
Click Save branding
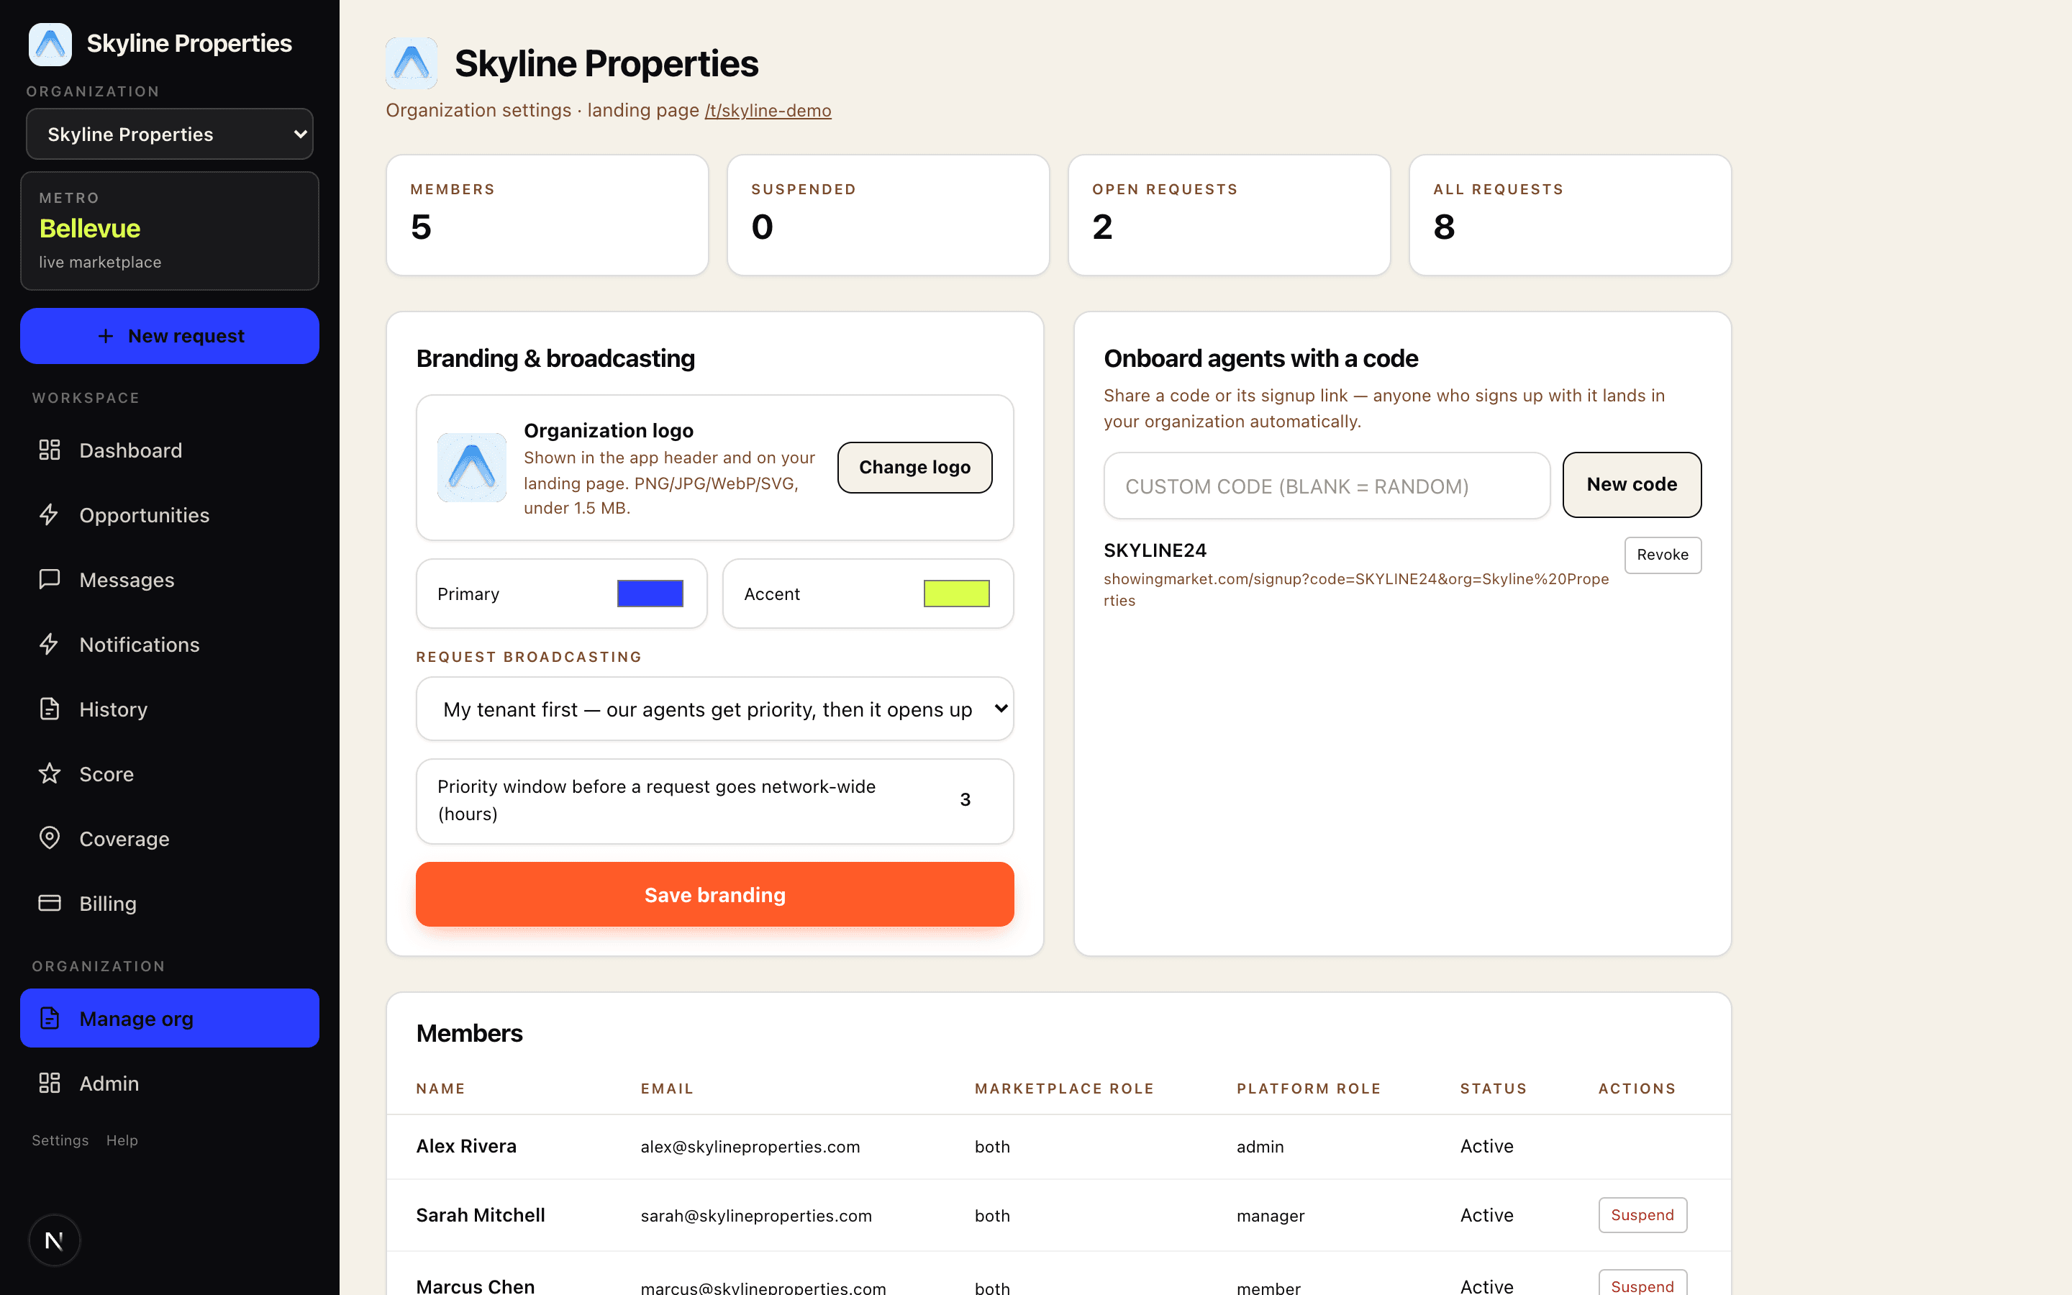[x=715, y=894]
